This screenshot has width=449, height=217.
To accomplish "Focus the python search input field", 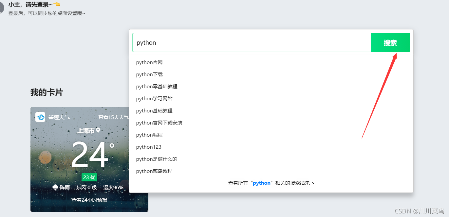I will pyautogui.click(x=252, y=42).
